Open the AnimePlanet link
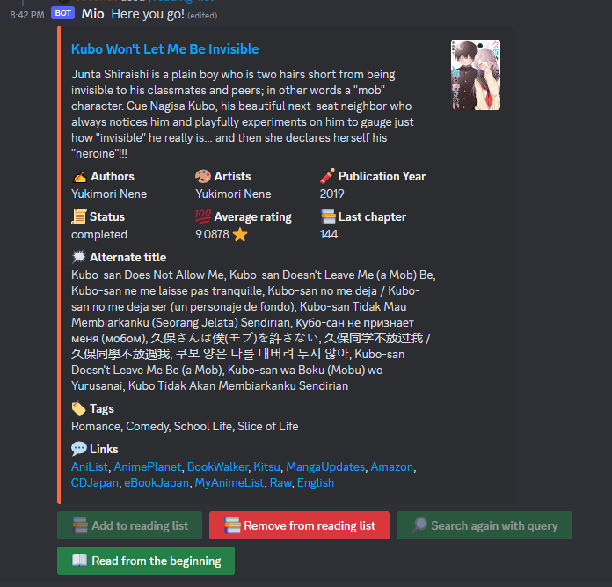This screenshot has height=587, width=612. [x=148, y=466]
